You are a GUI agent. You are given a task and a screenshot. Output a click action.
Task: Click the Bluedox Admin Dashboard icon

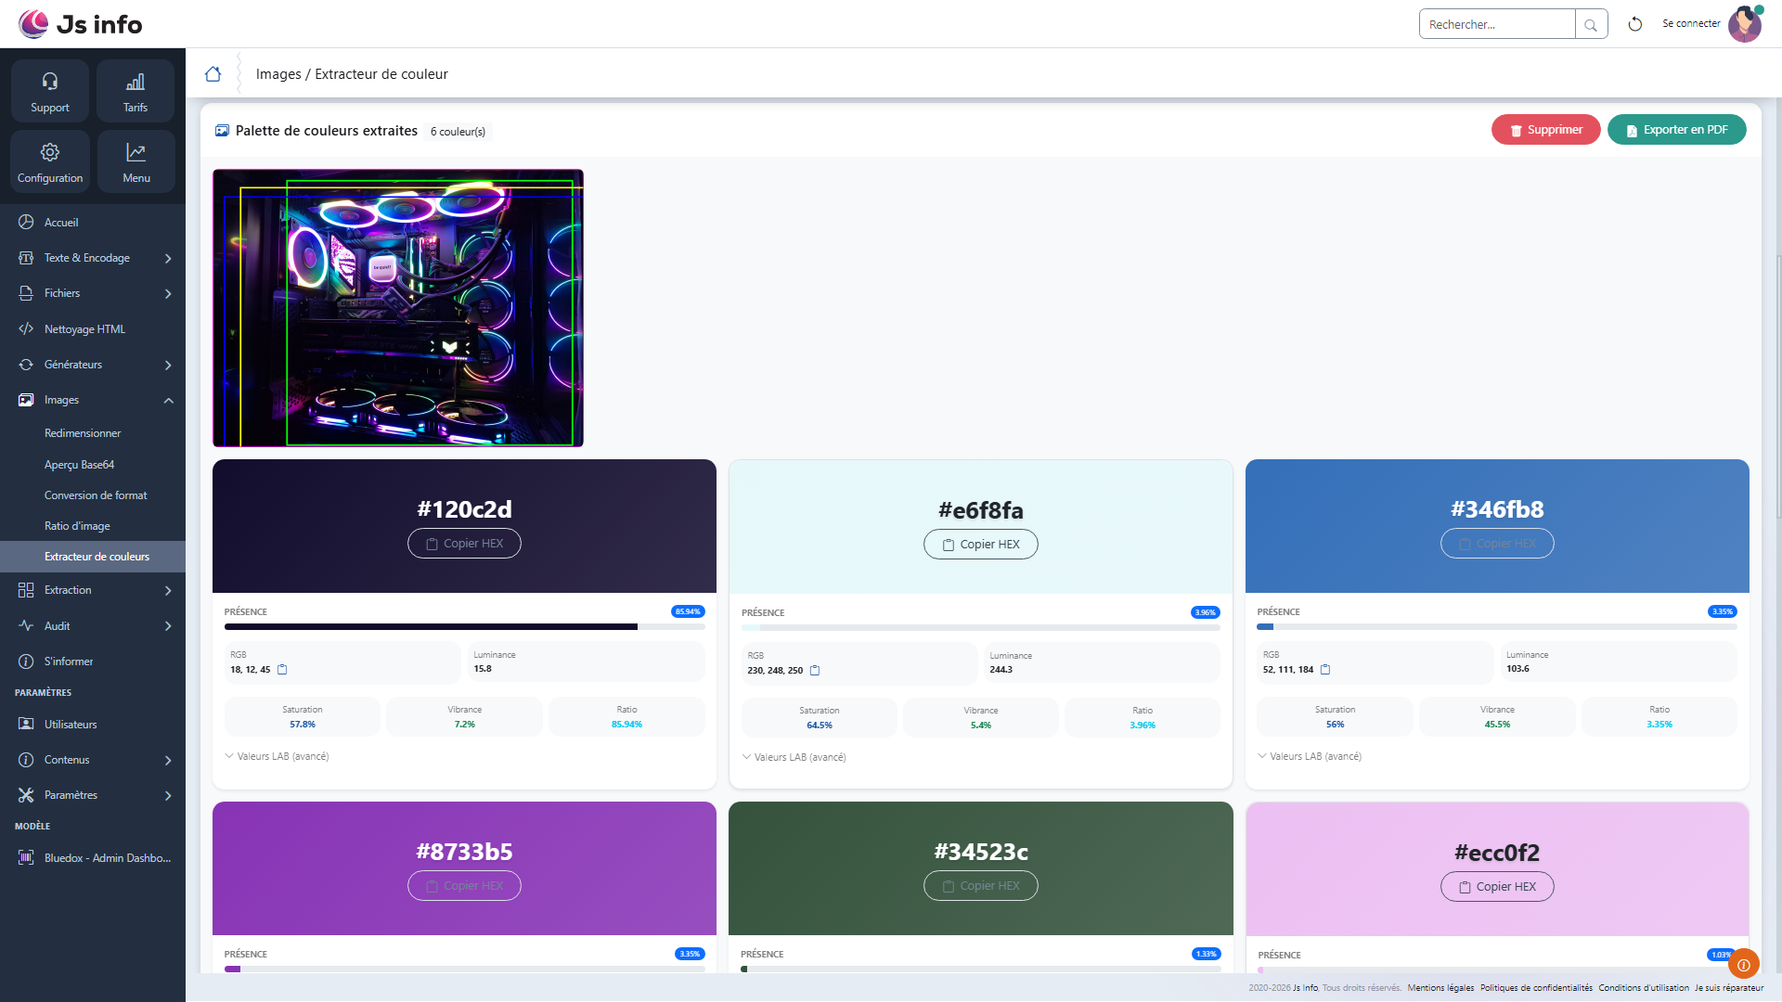(26, 858)
